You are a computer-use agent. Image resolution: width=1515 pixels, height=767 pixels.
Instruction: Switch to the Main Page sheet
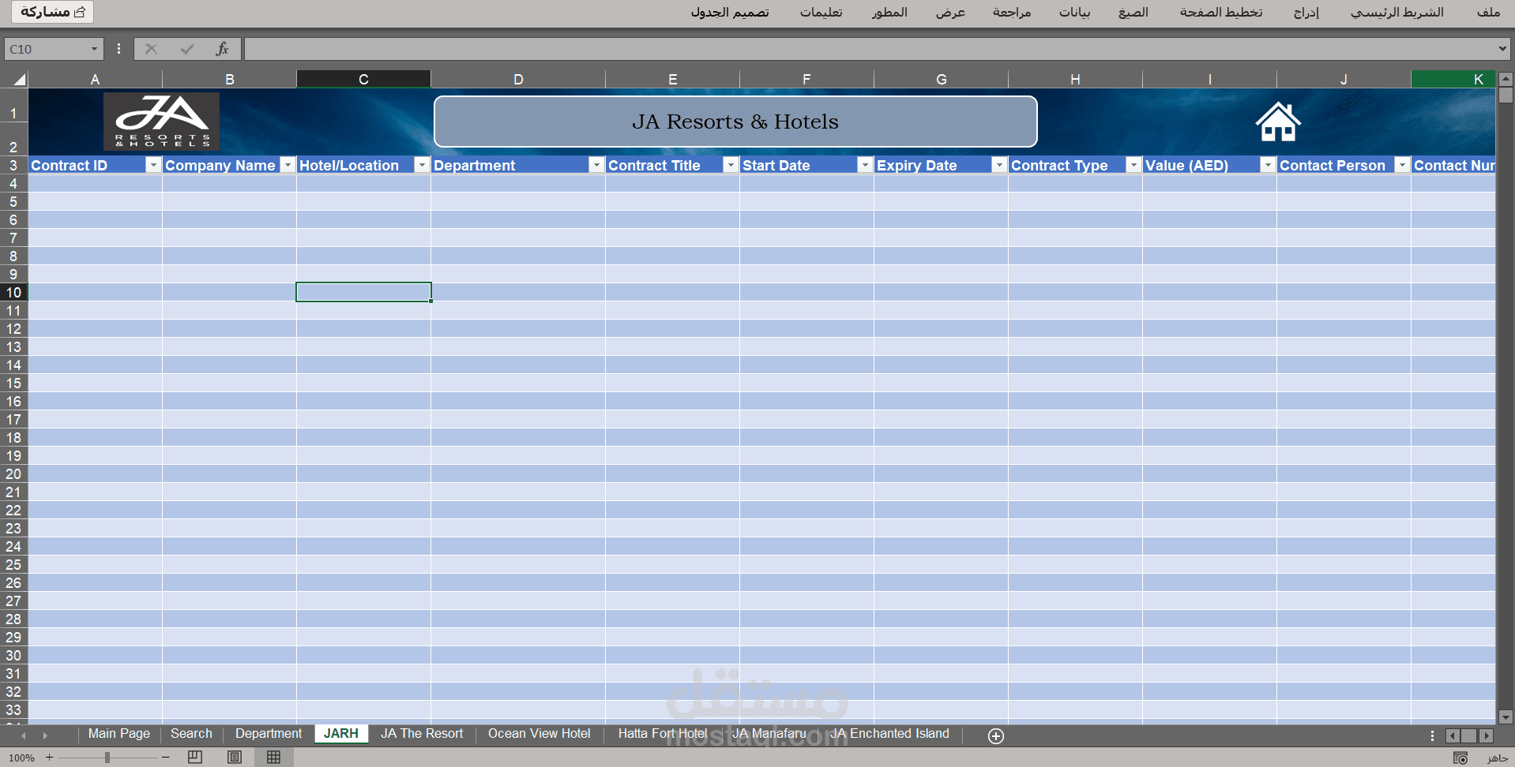(119, 734)
